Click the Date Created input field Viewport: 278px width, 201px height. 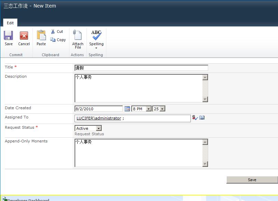coord(98,109)
